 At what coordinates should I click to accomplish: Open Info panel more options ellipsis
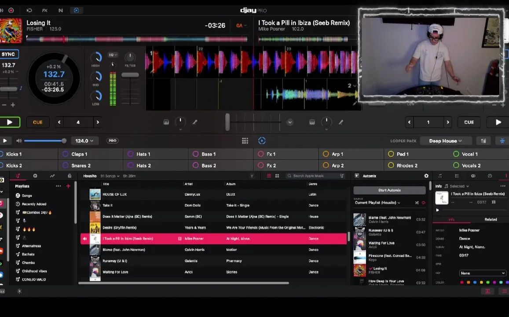coord(503,186)
